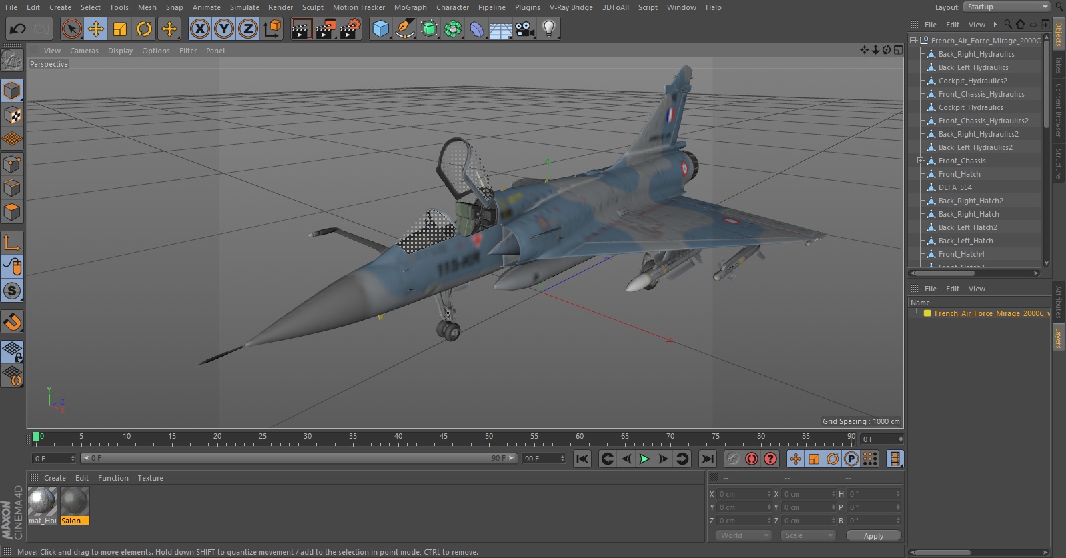
Task: Toggle Y axis lock
Action: pos(224,29)
